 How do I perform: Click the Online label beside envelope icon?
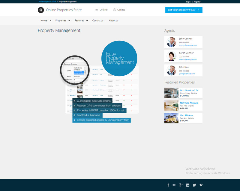tap(103, 10)
